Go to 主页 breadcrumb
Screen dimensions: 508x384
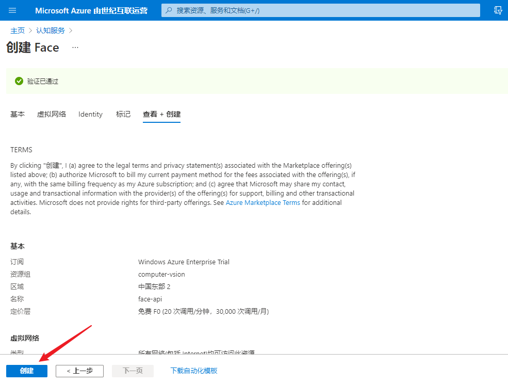click(x=18, y=30)
